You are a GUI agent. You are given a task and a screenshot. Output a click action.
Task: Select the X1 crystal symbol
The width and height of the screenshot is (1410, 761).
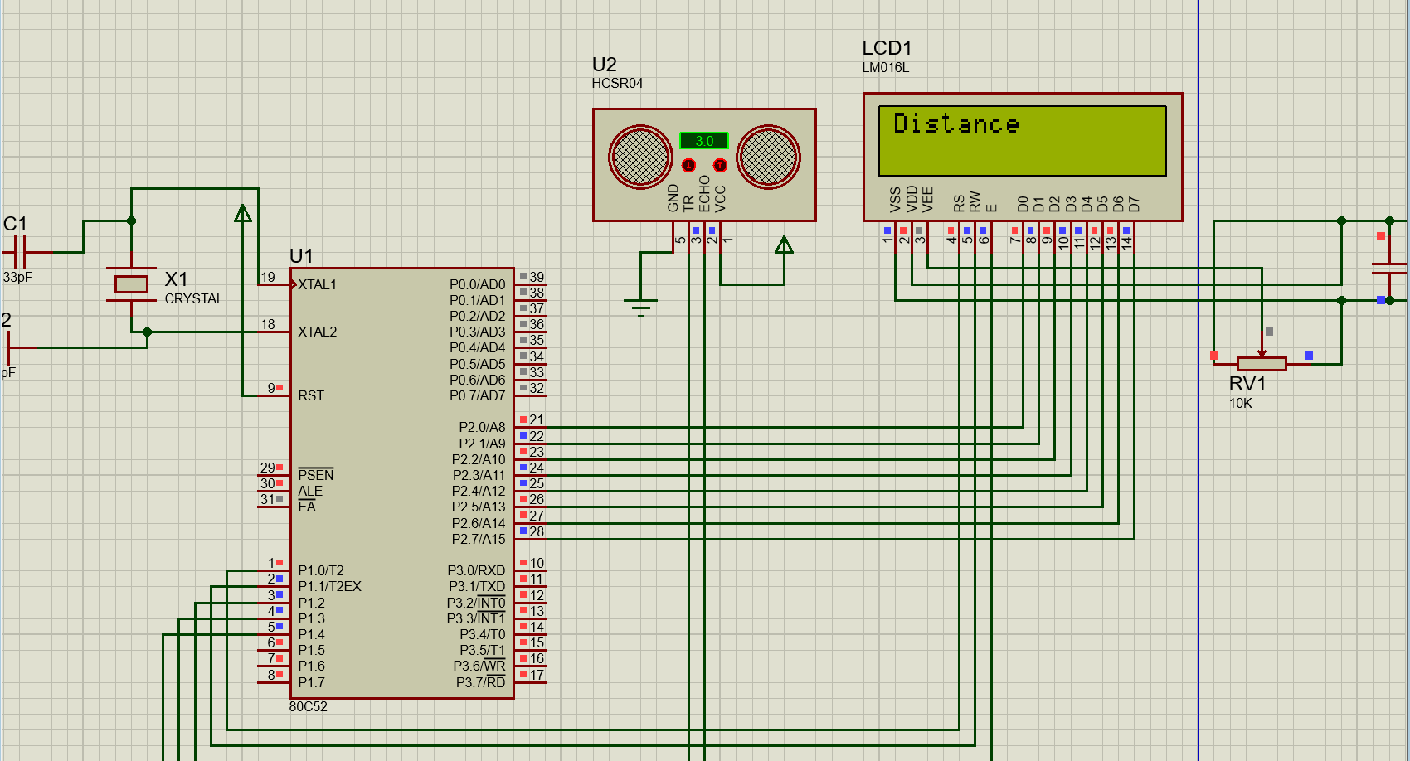coord(131,284)
